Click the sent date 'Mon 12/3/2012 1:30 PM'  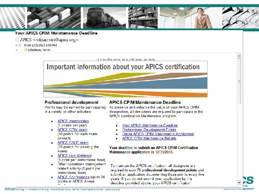[40, 45]
